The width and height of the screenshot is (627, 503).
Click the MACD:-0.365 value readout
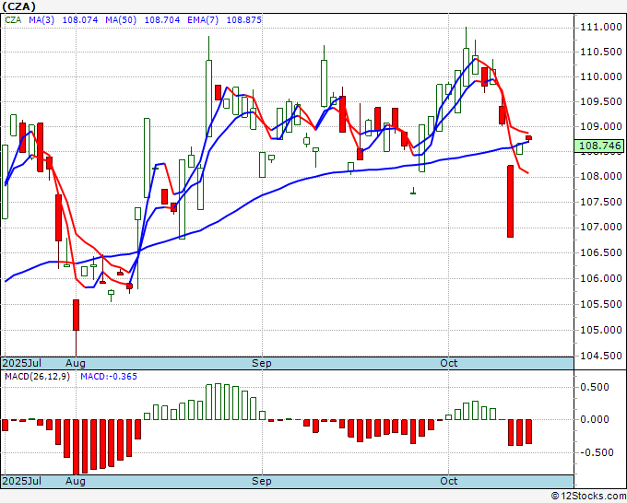109,377
